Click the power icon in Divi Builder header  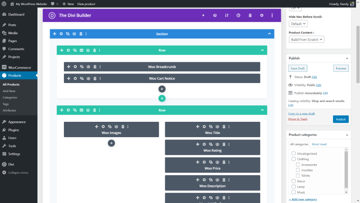[215, 15]
